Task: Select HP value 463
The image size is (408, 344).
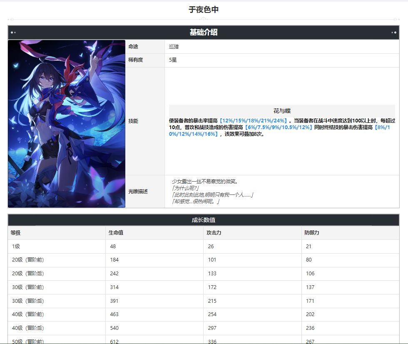Action: tap(114, 314)
